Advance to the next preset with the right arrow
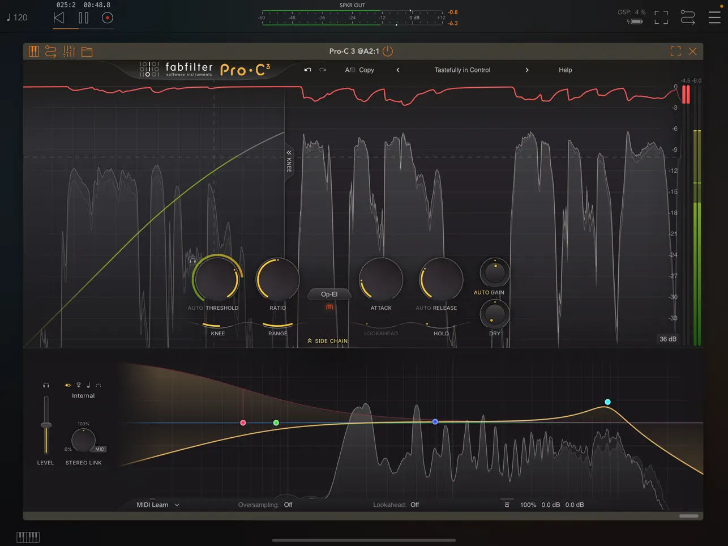Screen dimensions: 728x546 point(527,70)
